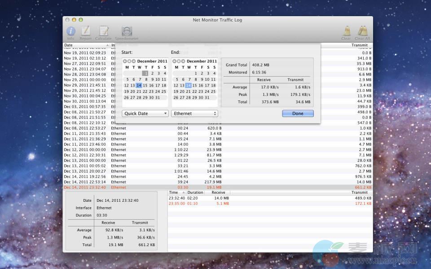
Task: Select the Dec 11, 2011 23:46:00 log entry
Action: coord(85,144)
